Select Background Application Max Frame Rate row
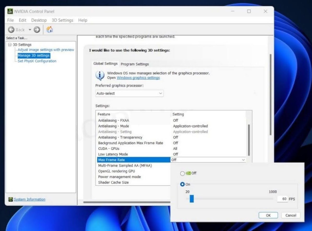The image size is (312, 231). [172, 143]
